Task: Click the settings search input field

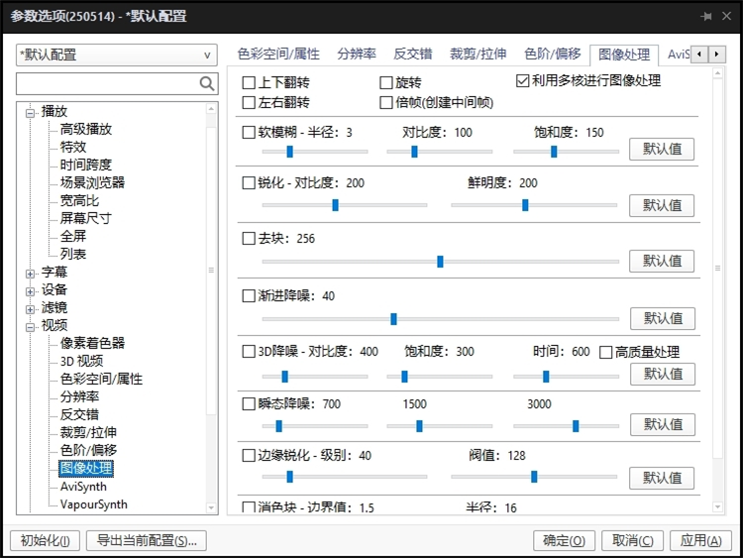Action: click(108, 84)
